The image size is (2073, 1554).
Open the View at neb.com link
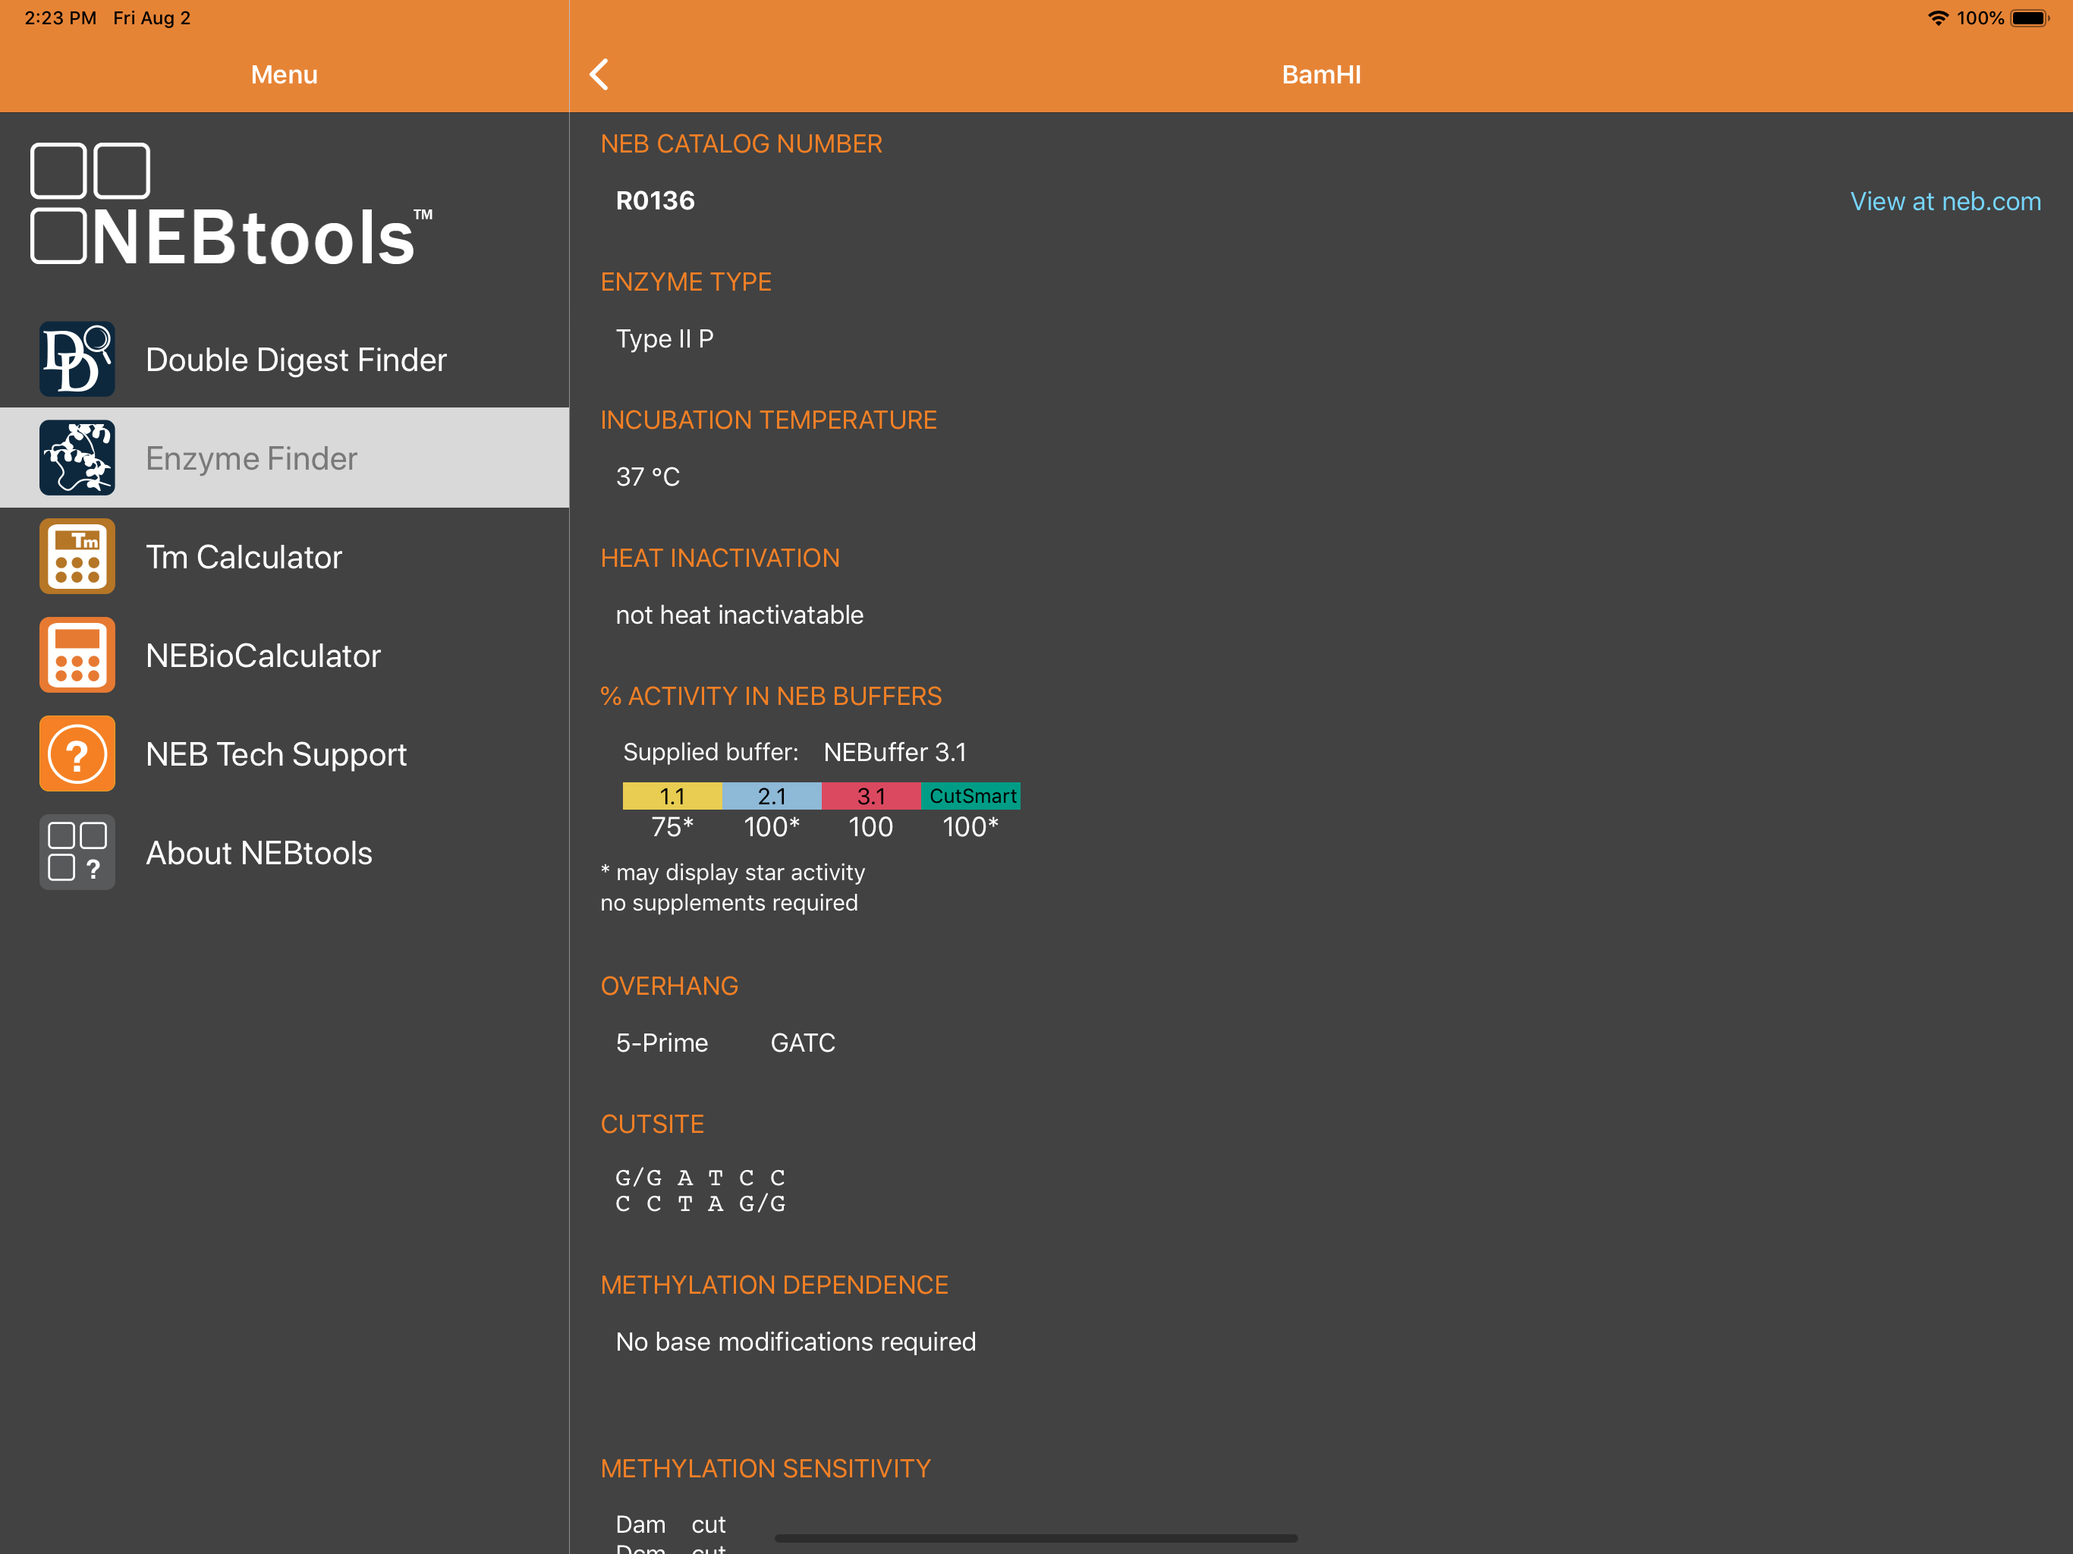click(x=1945, y=202)
